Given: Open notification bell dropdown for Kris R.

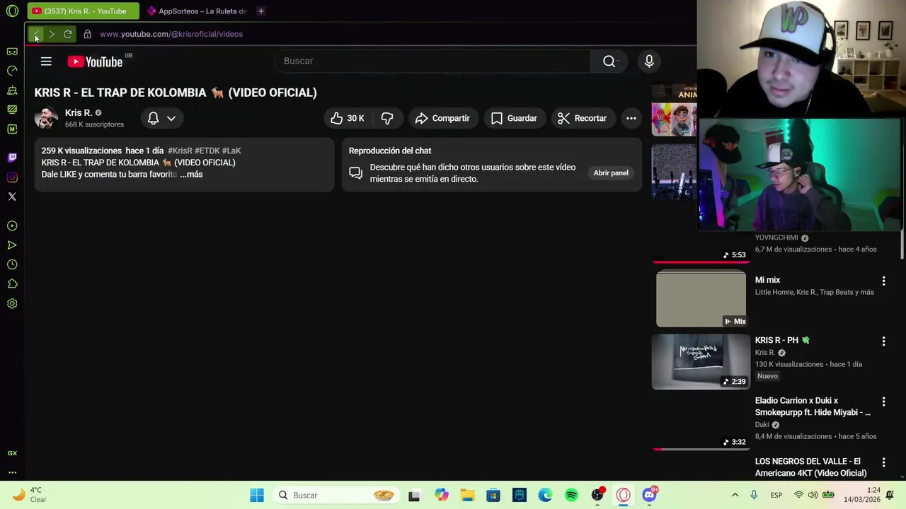Looking at the screenshot, I should click(161, 118).
